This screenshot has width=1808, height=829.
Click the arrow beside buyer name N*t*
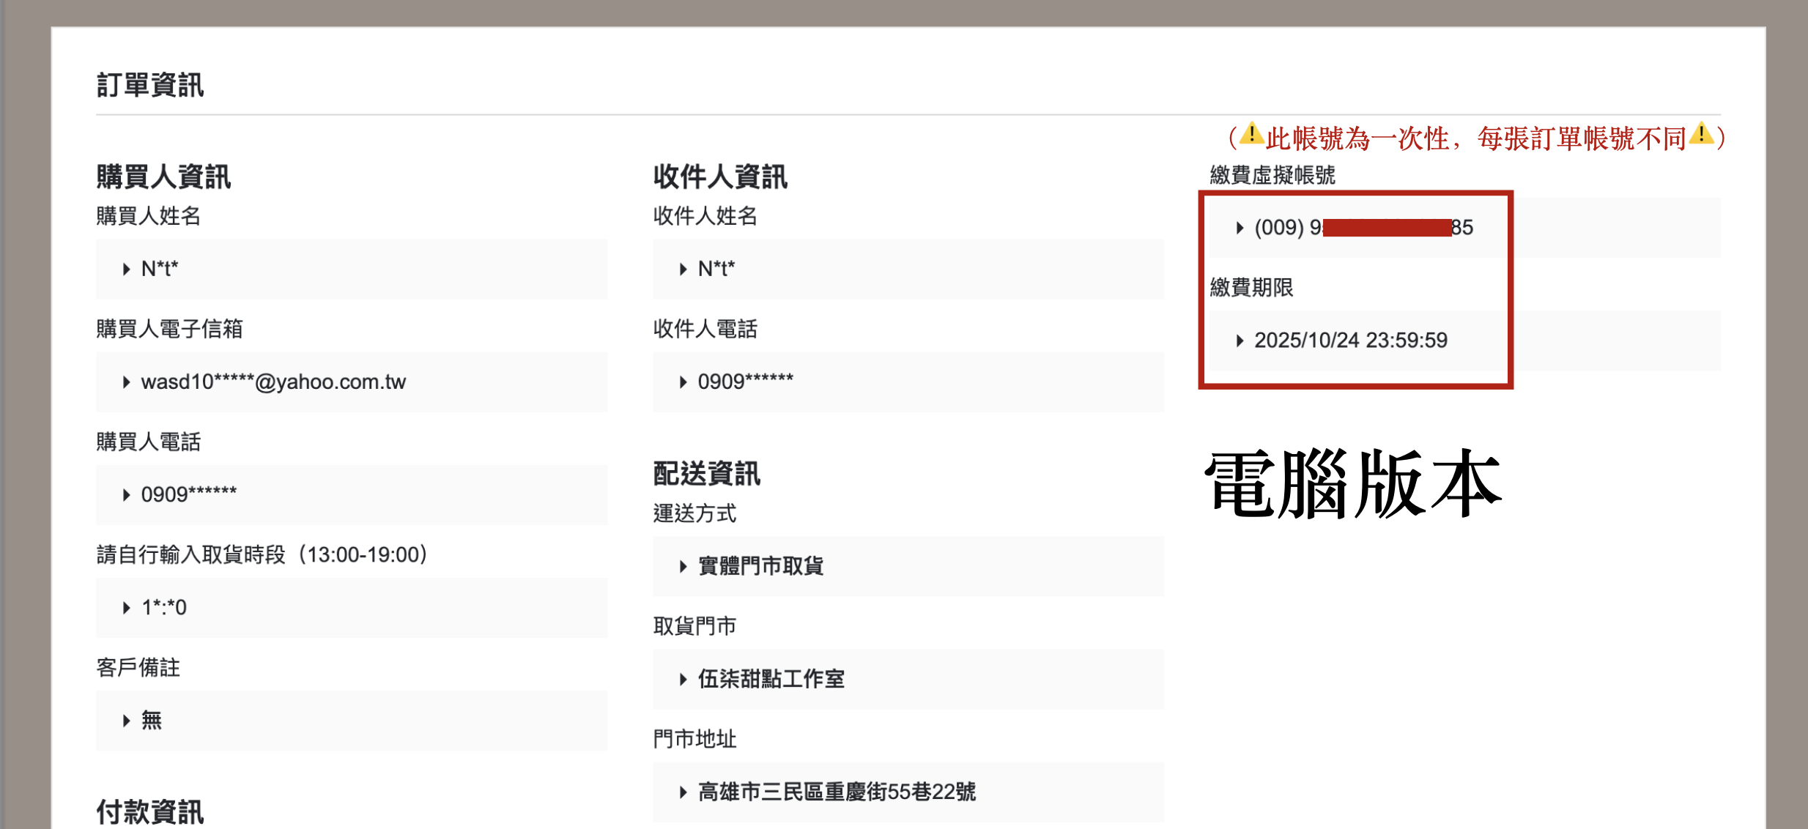pyautogui.click(x=127, y=269)
